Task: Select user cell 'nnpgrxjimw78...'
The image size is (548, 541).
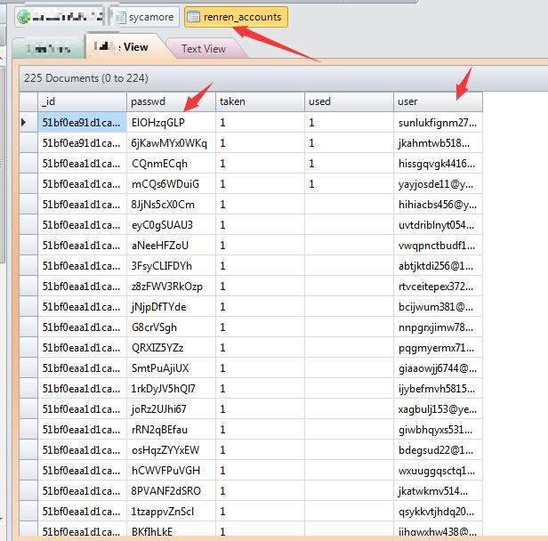Action: coord(438,327)
